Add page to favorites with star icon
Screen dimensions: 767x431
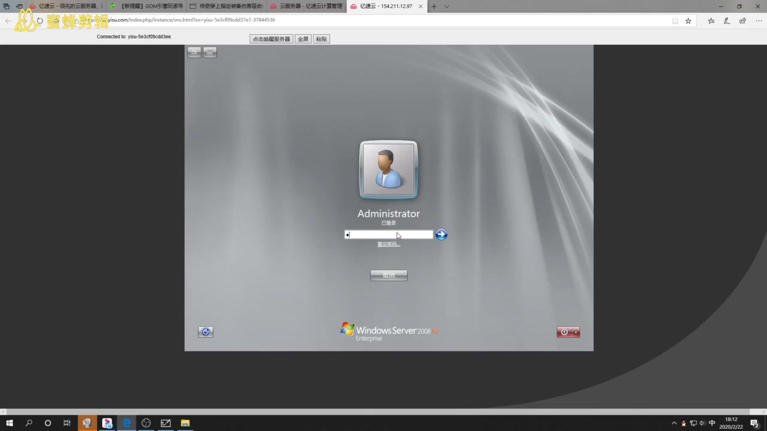(689, 21)
